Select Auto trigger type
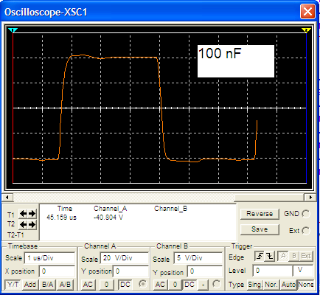 click(x=288, y=285)
